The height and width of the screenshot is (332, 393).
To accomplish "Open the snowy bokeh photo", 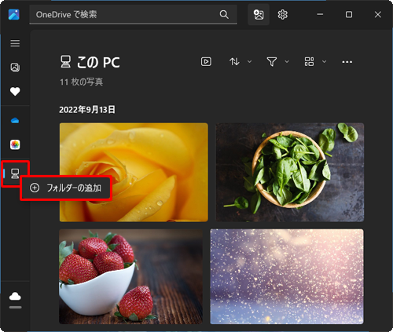I will tap(287, 276).
